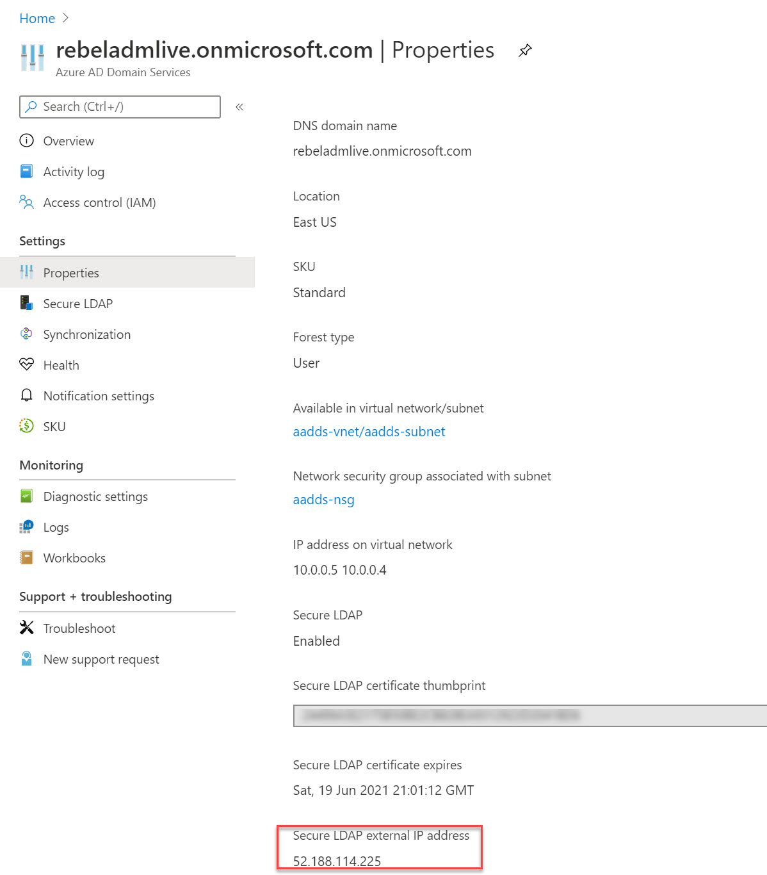The width and height of the screenshot is (767, 875).
Task: Click the Logs chart icon
Action: (x=26, y=527)
